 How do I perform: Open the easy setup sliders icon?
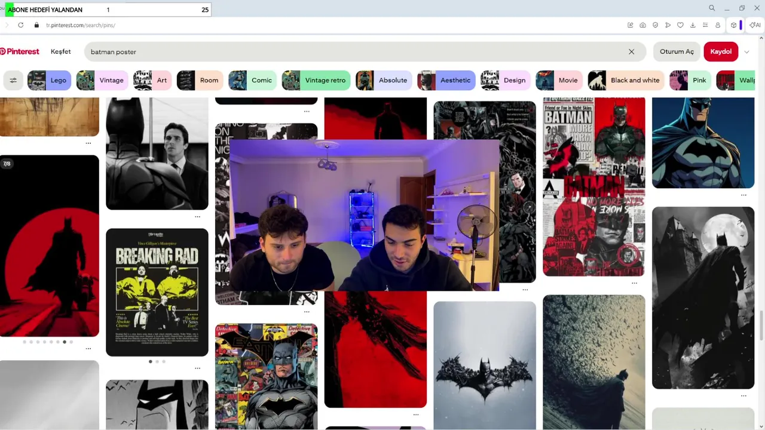(705, 25)
